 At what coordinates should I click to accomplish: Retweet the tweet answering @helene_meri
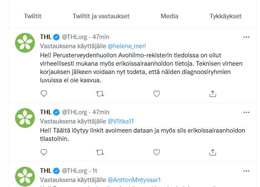coord(100,94)
